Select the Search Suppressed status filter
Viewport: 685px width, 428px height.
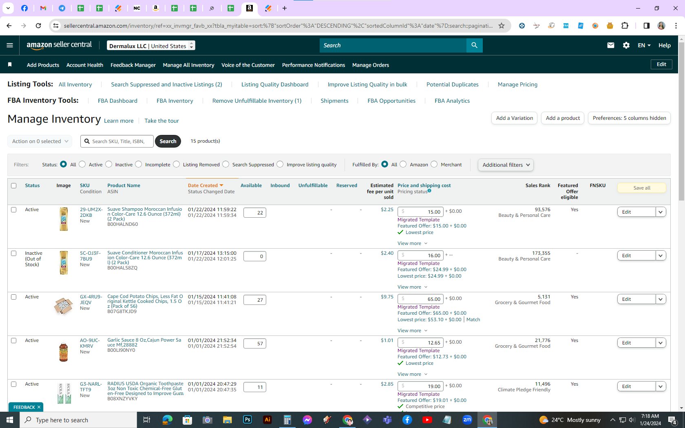pyautogui.click(x=225, y=164)
